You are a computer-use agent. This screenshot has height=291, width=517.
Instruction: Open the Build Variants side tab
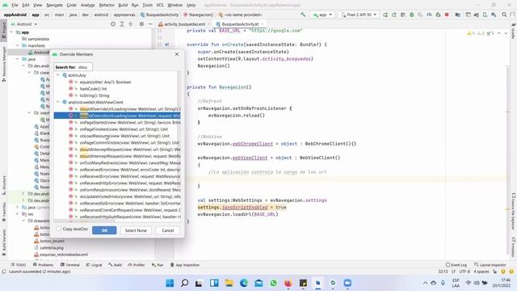(3, 242)
